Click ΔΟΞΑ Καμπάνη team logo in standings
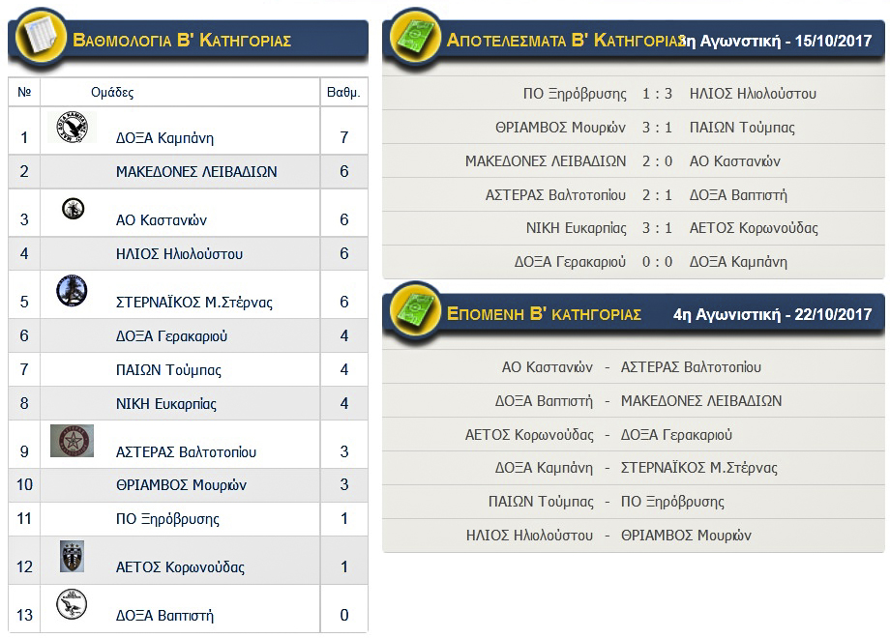890x638 pixels. tap(72, 127)
